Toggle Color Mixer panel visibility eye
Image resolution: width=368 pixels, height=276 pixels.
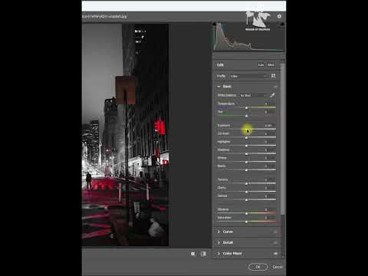click(x=275, y=254)
